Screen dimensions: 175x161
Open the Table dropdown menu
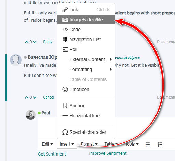(x=111, y=144)
